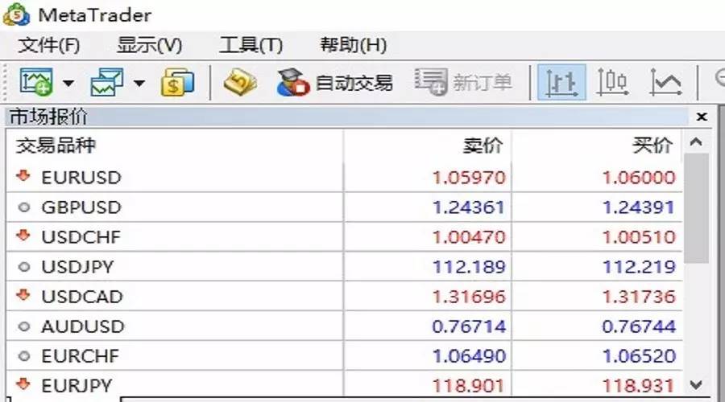This screenshot has height=402, width=725.
Task: Toggle the 自动交易 auto trading button
Action: tap(335, 83)
